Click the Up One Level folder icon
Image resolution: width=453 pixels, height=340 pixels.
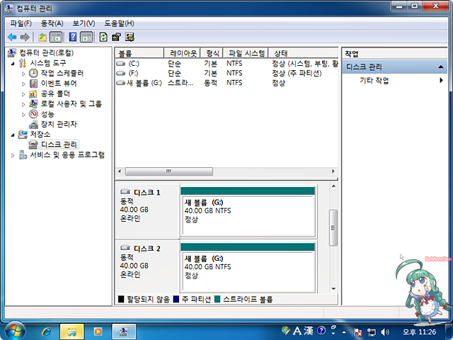pyautogui.click(x=42, y=37)
